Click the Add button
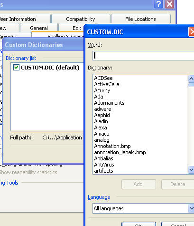The width and height of the screenshot is (194, 226). coord(138,184)
